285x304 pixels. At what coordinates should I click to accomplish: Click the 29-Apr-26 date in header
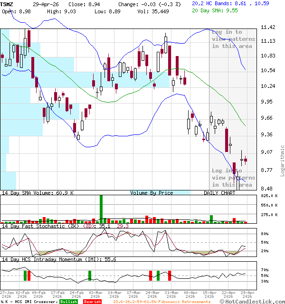pos(46,4)
